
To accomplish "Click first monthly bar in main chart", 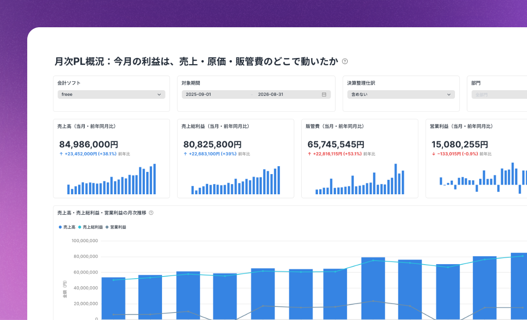I will click(x=113, y=298).
